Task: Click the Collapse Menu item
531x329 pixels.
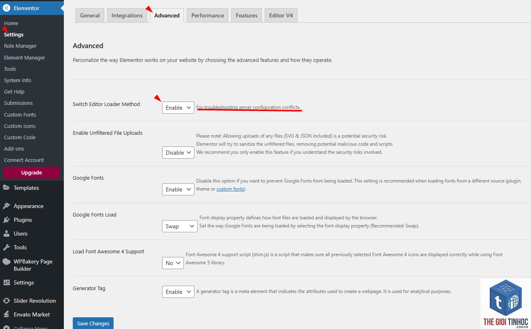Action: 32,326
